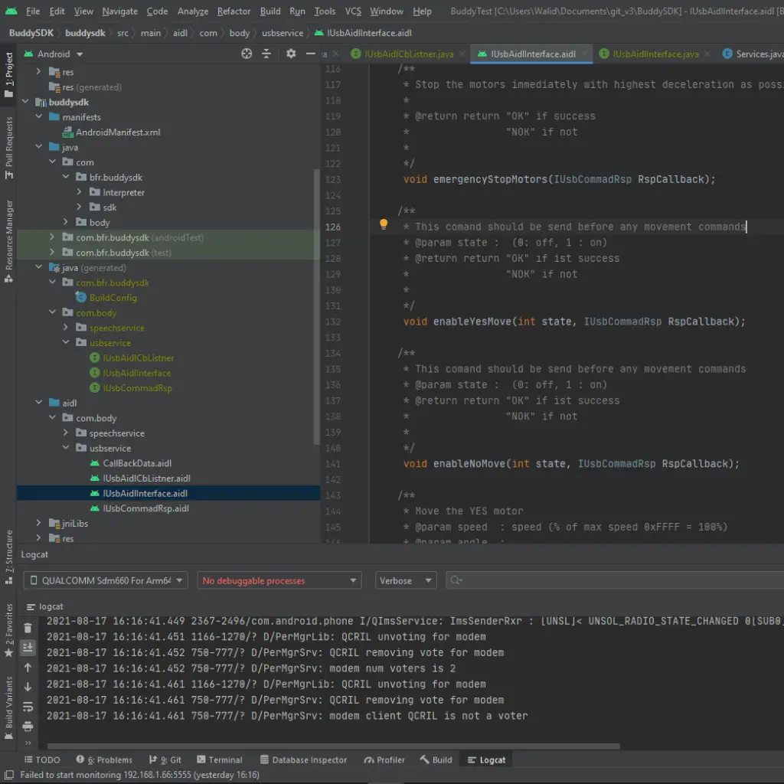This screenshot has height=784, width=784.
Task: Open the Terminal tool window
Action: [219, 759]
